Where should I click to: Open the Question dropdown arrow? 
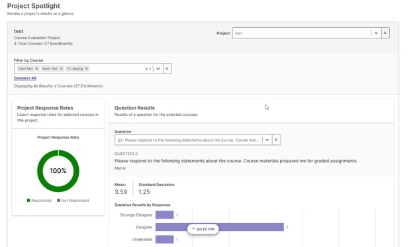267,140
